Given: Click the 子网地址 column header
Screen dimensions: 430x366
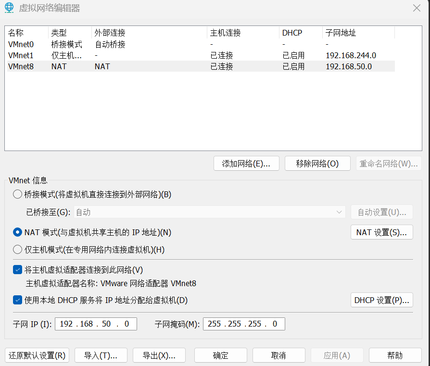Looking at the screenshot, I should pos(341,33).
